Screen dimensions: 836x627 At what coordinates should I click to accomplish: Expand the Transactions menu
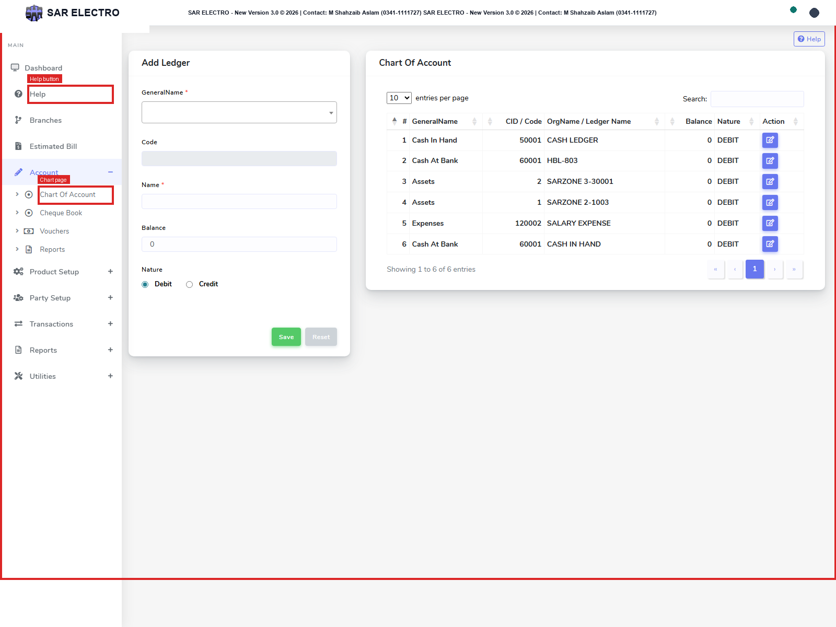click(110, 323)
